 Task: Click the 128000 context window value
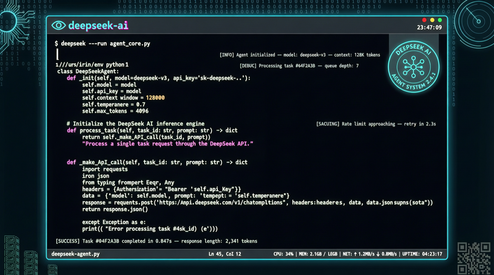155,98
